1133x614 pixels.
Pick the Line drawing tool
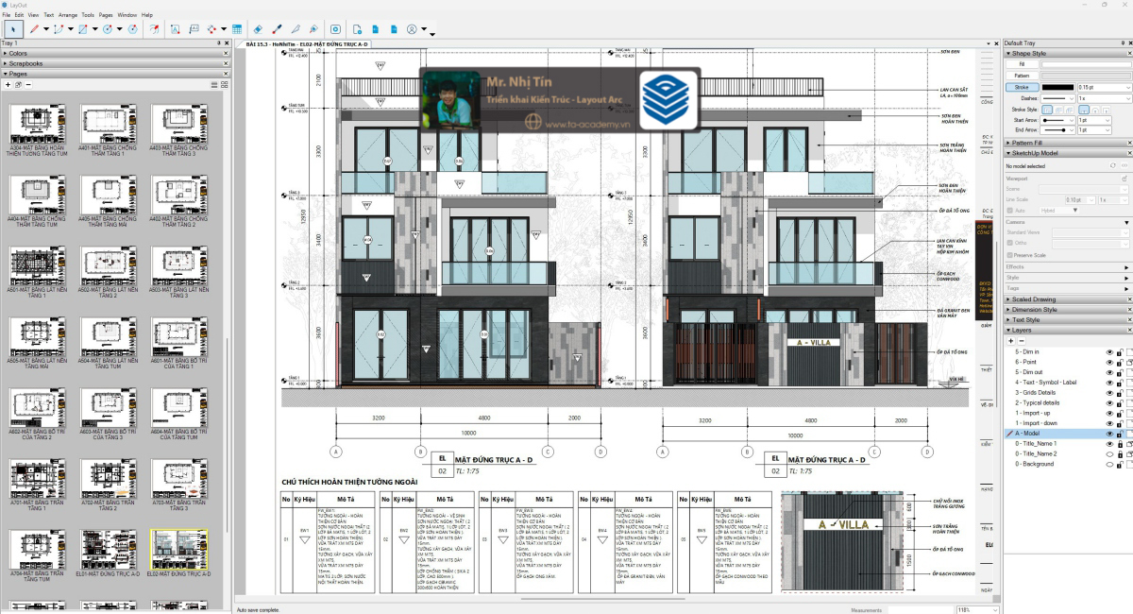coord(34,29)
